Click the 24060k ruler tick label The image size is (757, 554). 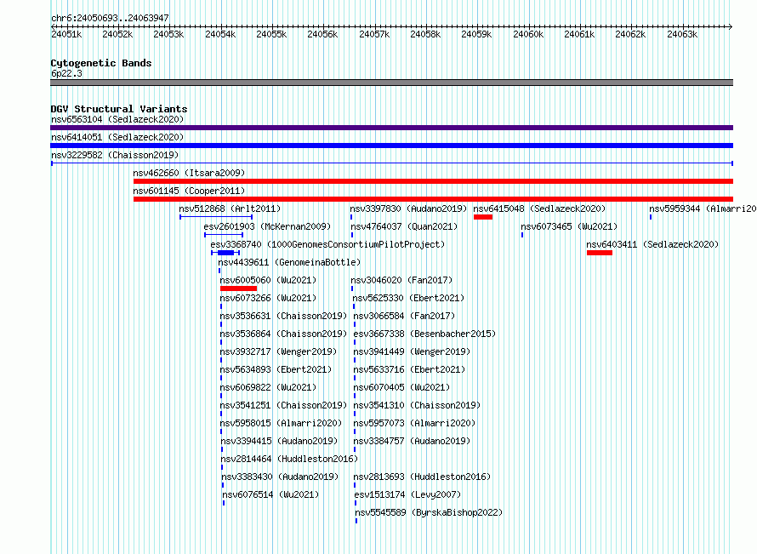(x=528, y=34)
